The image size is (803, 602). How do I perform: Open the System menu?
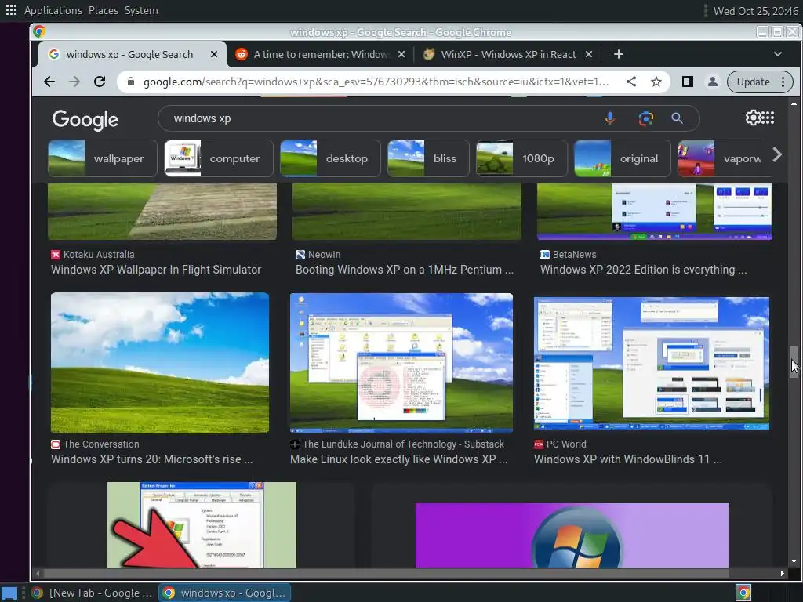[x=141, y=10]
